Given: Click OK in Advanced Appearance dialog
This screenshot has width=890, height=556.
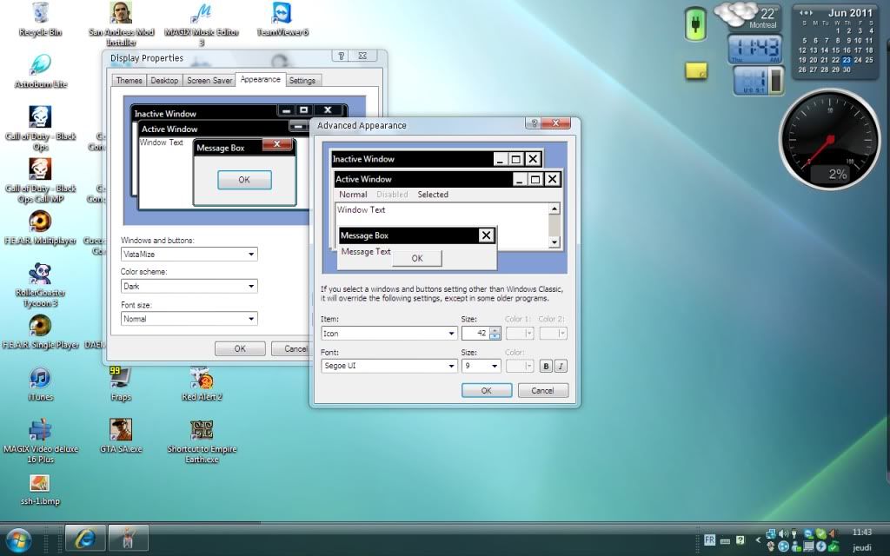Looking at the screenshot, I should point(486,390).
